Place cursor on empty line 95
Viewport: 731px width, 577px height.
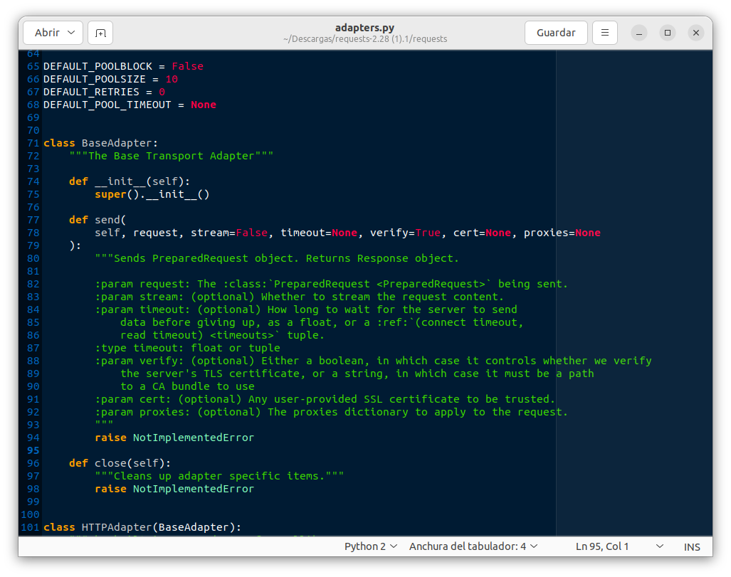point(214,450)
